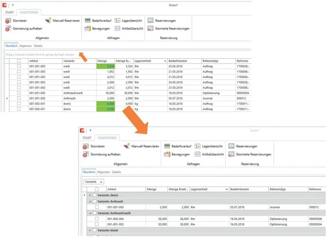327x237 pixels.
Task: Click Variante grouping chip to change sort
Action: 94,181
